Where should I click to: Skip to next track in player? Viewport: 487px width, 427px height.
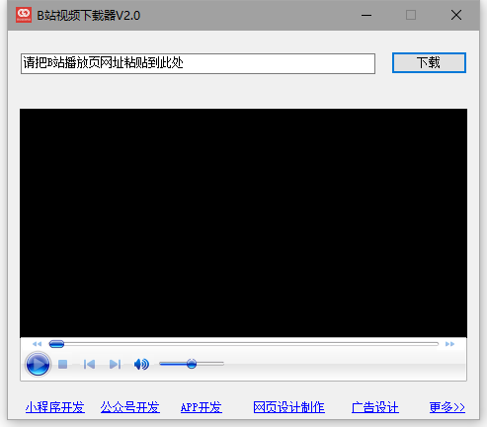(x=115, y=364)
